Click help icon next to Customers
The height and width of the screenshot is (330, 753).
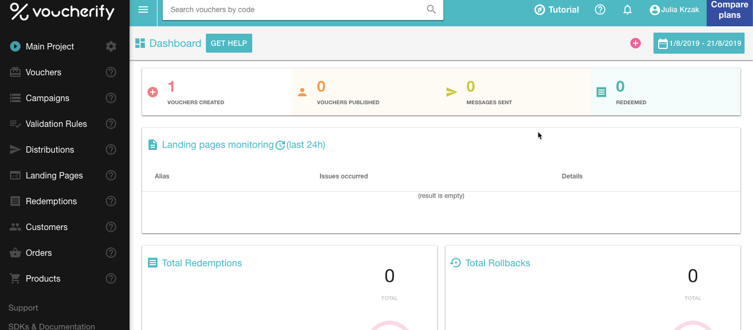tap(111, 227)
